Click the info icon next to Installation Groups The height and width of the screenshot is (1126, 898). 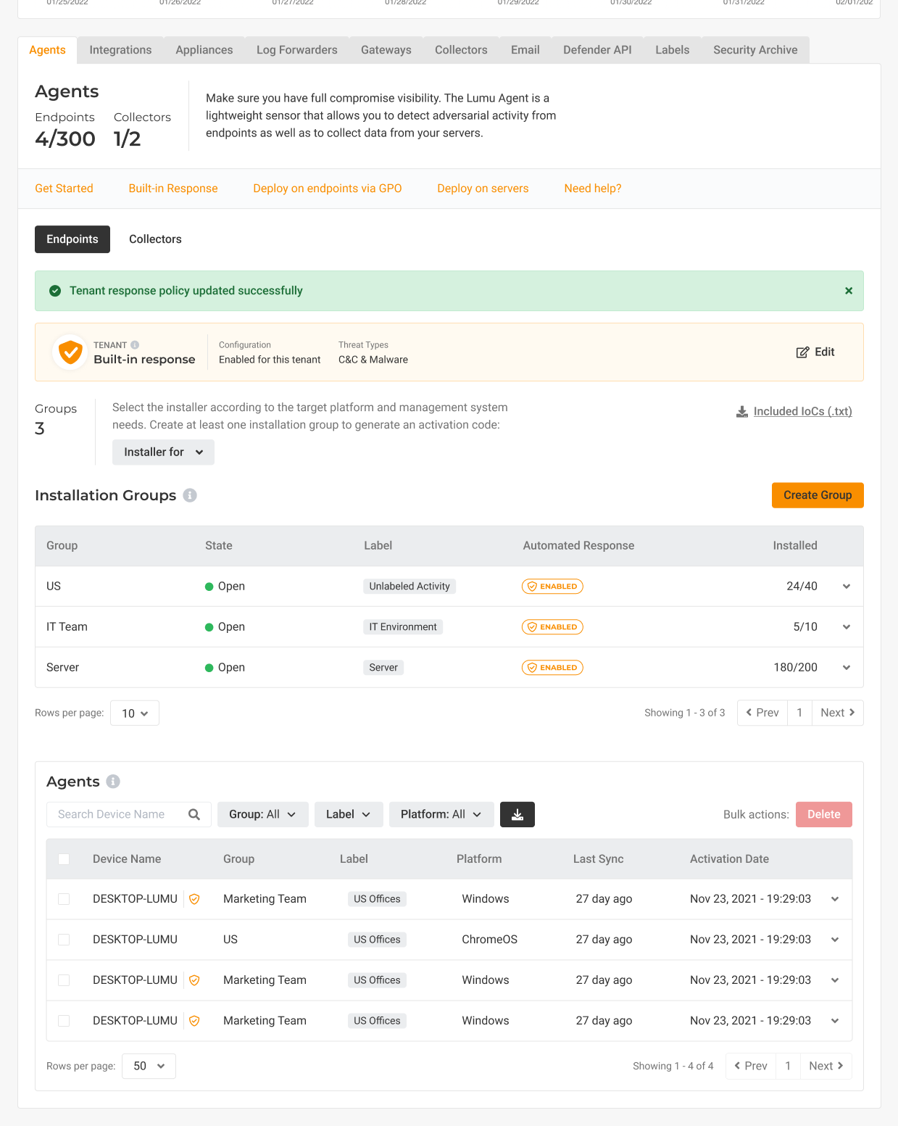coord(190,495)
